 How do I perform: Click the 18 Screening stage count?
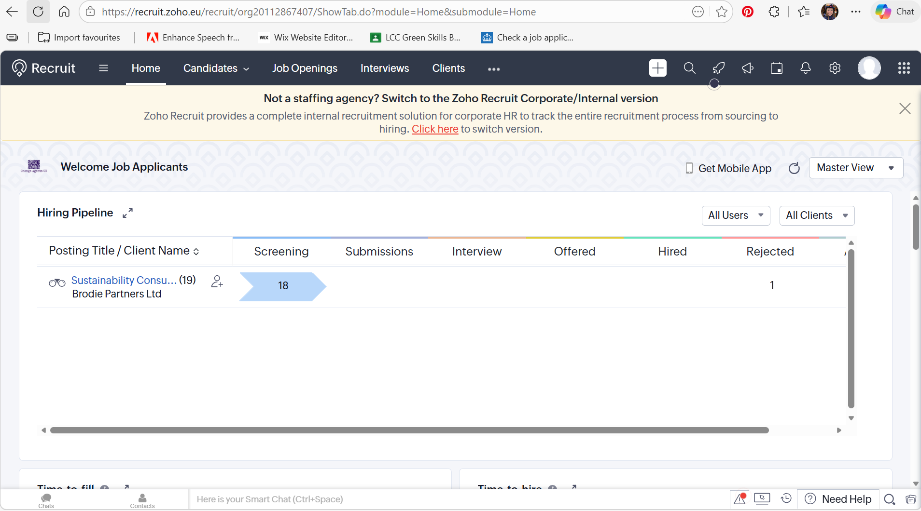[283, 286]
